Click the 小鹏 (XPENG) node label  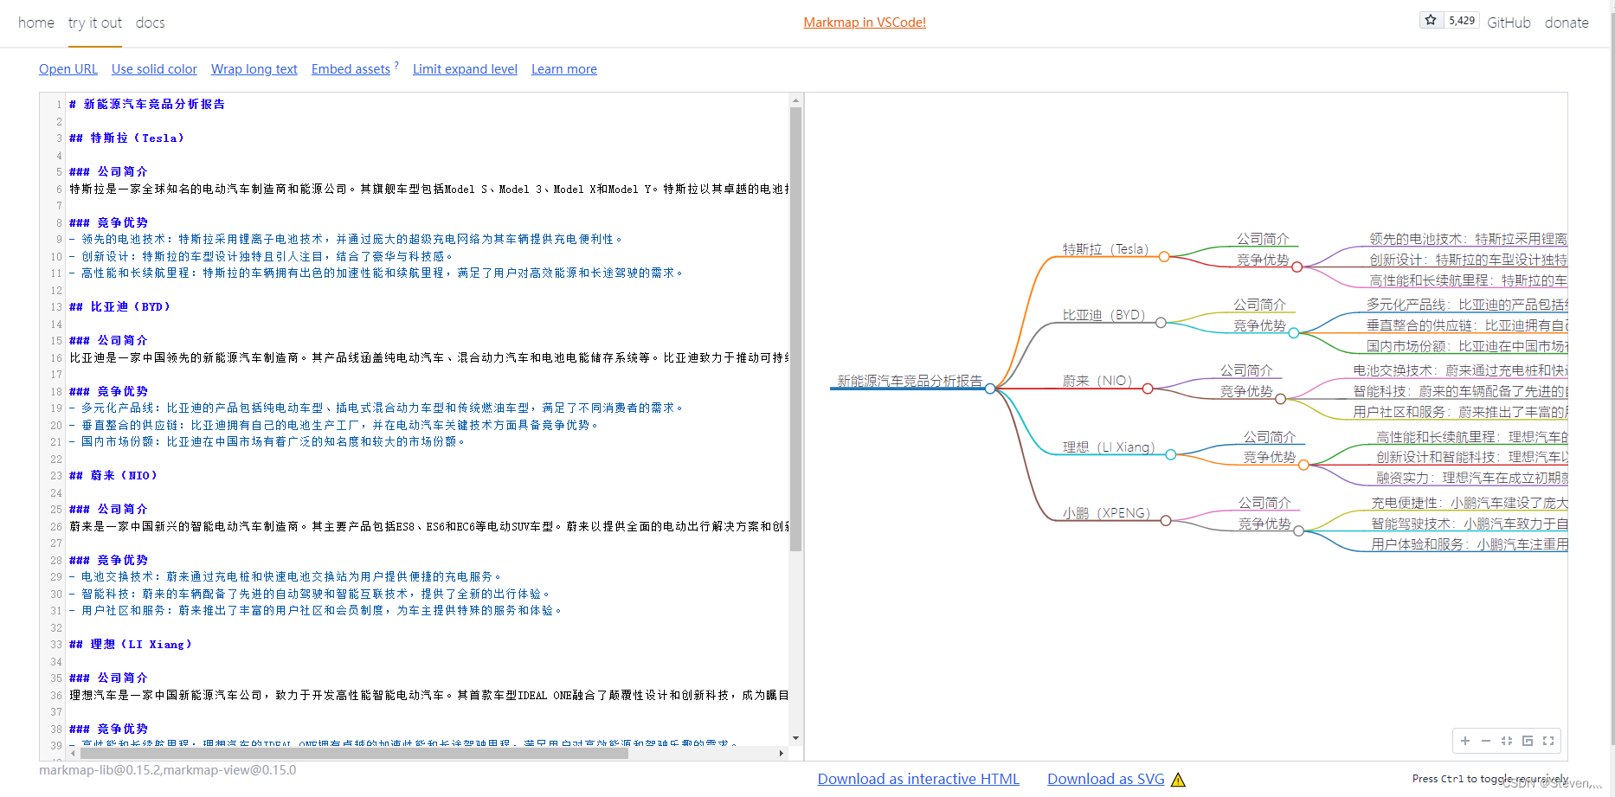pyautogui.click(x=1106, y=513)
